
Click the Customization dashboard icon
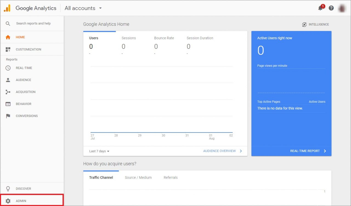8,50
